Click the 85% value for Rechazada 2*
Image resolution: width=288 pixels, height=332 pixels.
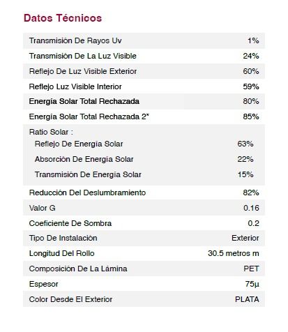coord(251,116)
